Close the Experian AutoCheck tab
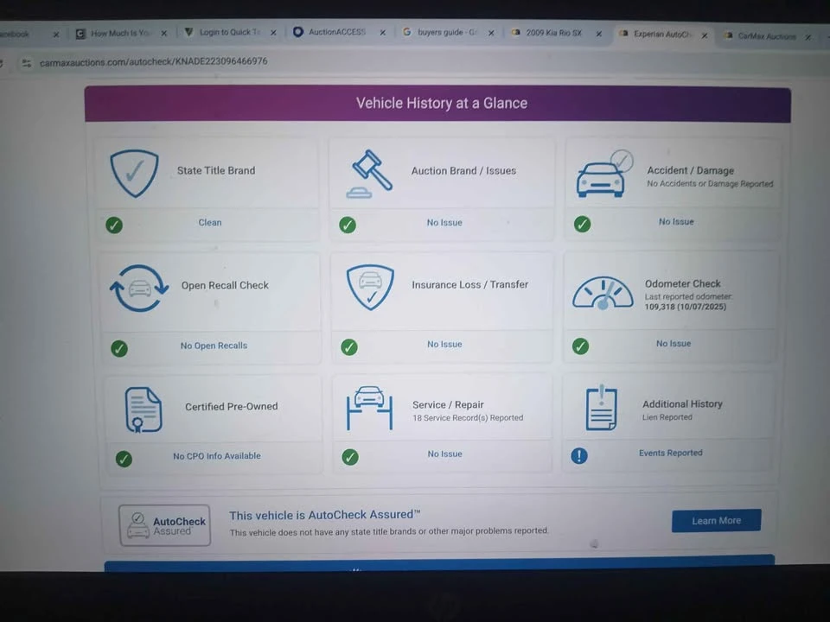Image resolution: width=830 pixels, height=622 pixels. pos(705,35)
